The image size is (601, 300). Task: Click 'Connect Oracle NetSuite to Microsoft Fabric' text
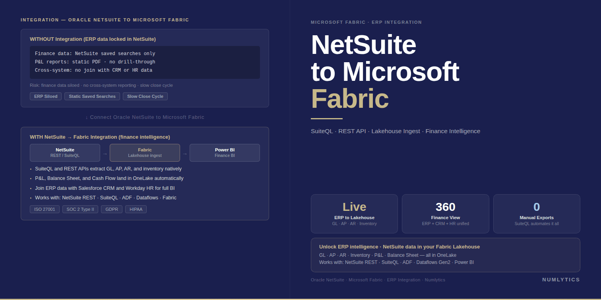[145, 117]
